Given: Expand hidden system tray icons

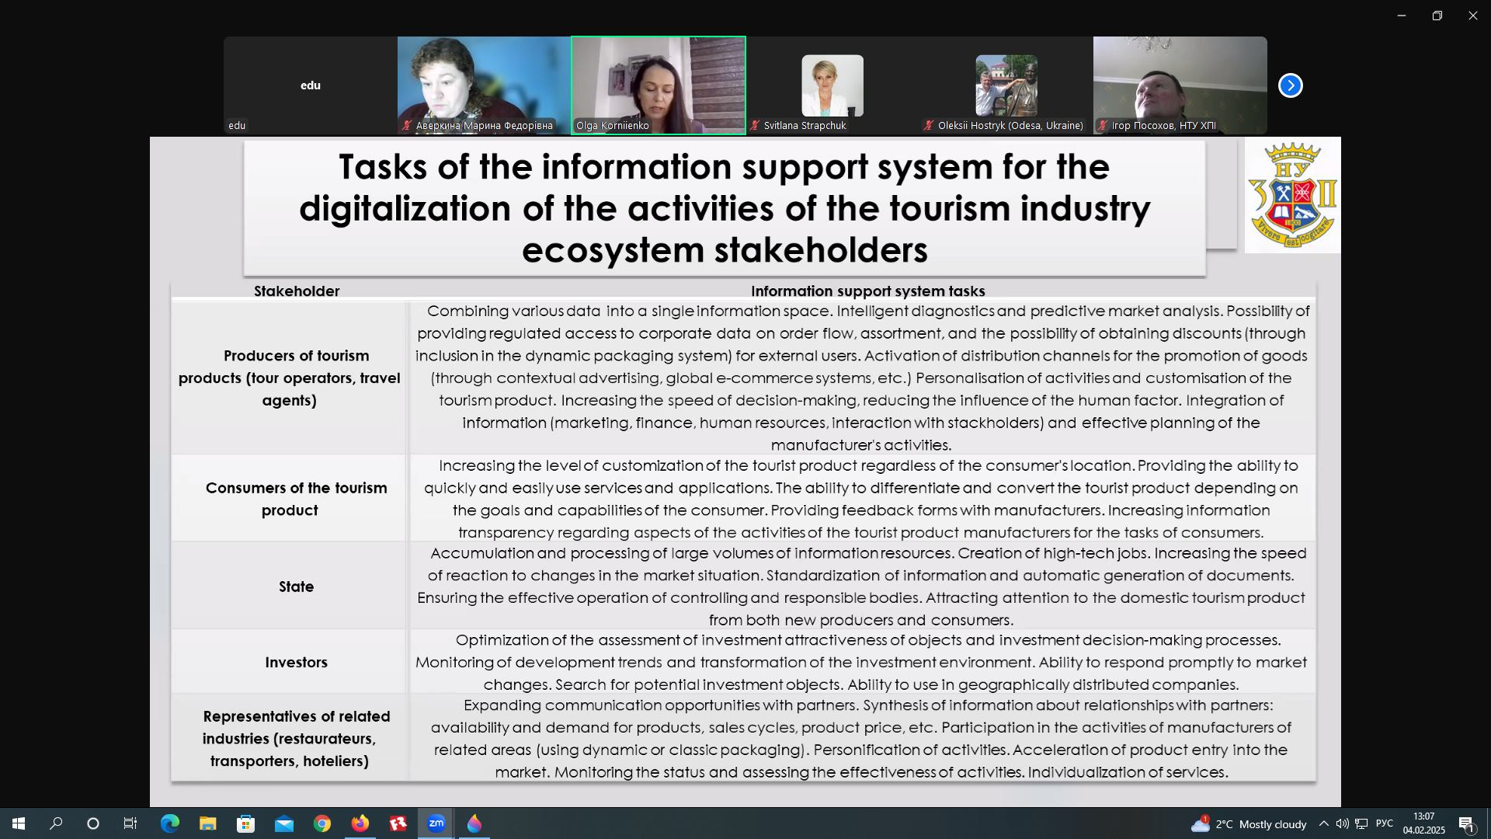Looking at the screenshot, I should 1323,823.
